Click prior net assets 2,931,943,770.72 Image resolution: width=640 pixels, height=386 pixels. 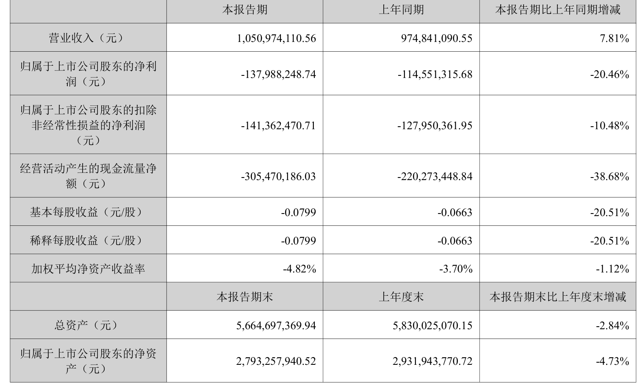tap(432, 361)
